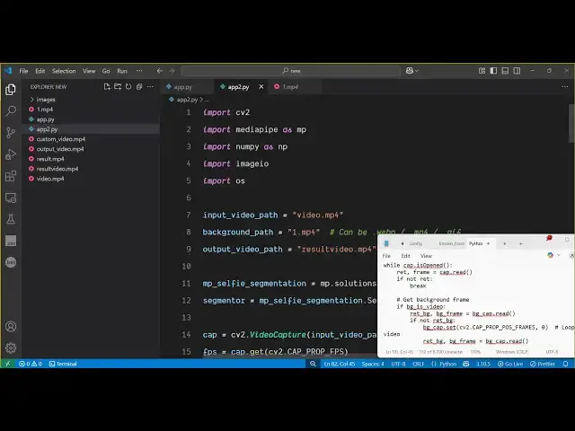575x431 pixels.
Task: Close the app2.py tab
Action: coord(261,87)
